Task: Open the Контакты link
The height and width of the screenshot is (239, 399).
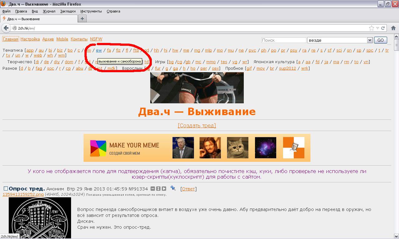Action: (79, 39)
